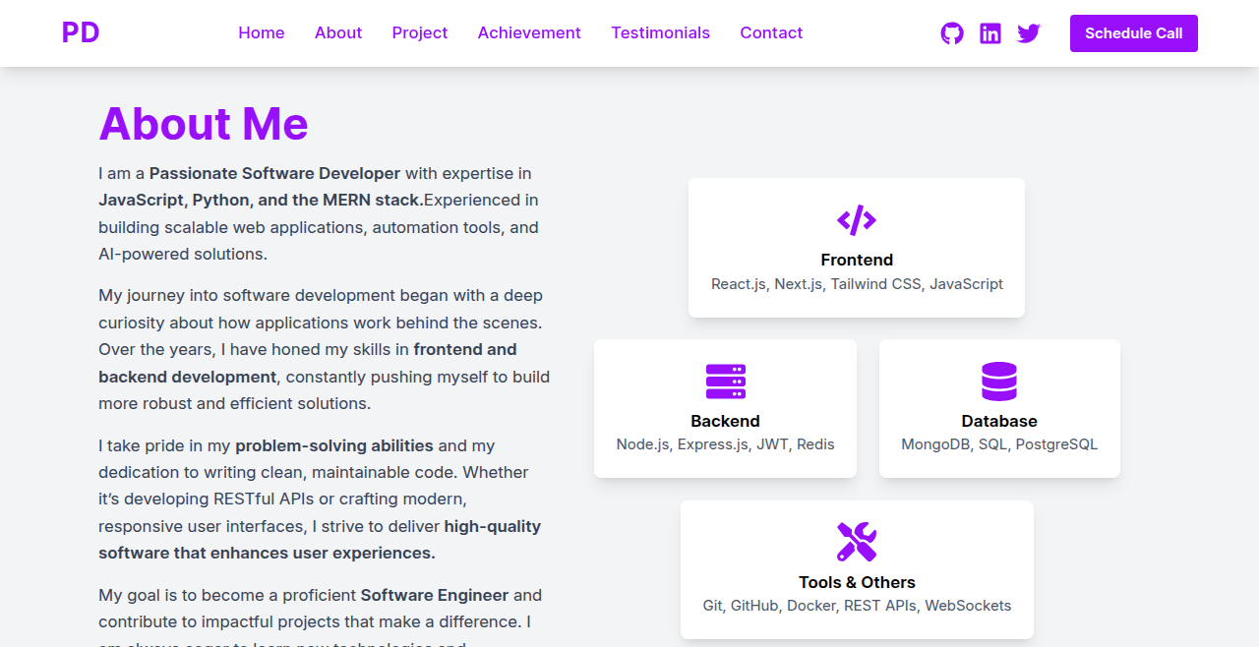Go to the Home nav link
Screen dimensions: 1259x647
pyautogui.click(x=262, y=32)
